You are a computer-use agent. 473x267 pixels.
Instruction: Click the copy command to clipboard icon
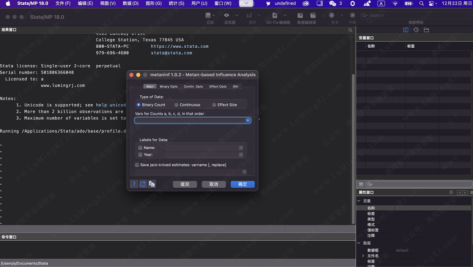pyautogui.click(x=152, y=184)
